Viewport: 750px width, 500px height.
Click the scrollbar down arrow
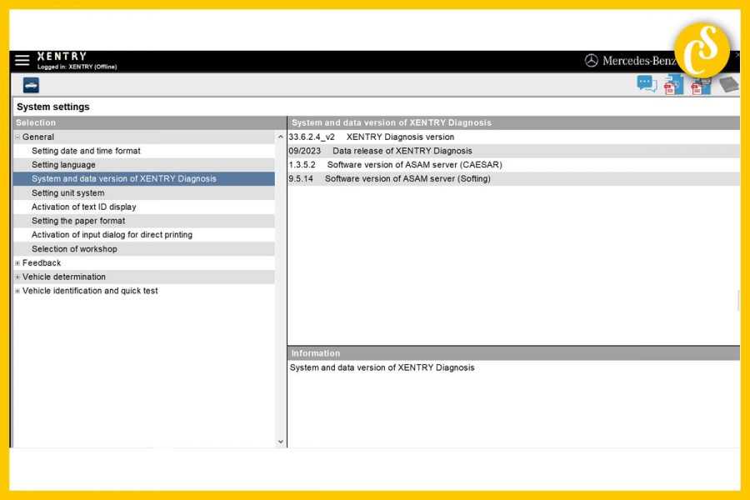coord(281,441)
